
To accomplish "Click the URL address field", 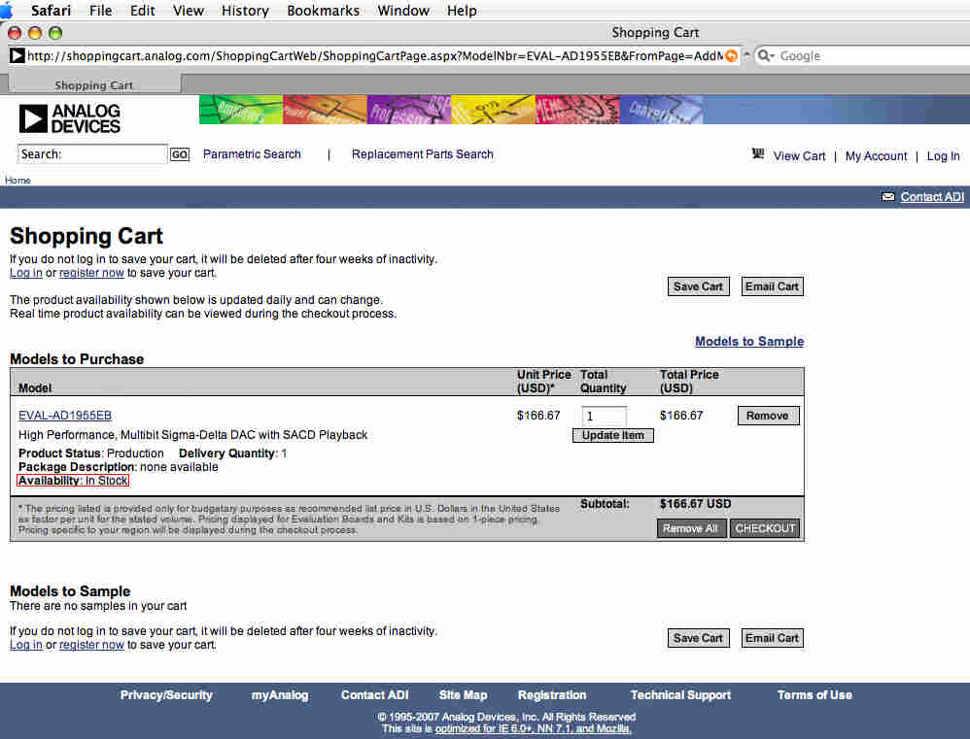I will click(374, 55).
